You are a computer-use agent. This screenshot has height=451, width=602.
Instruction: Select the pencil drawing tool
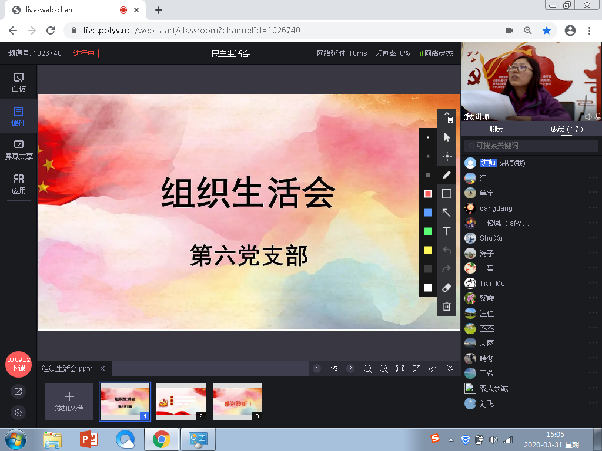[447, 175]
